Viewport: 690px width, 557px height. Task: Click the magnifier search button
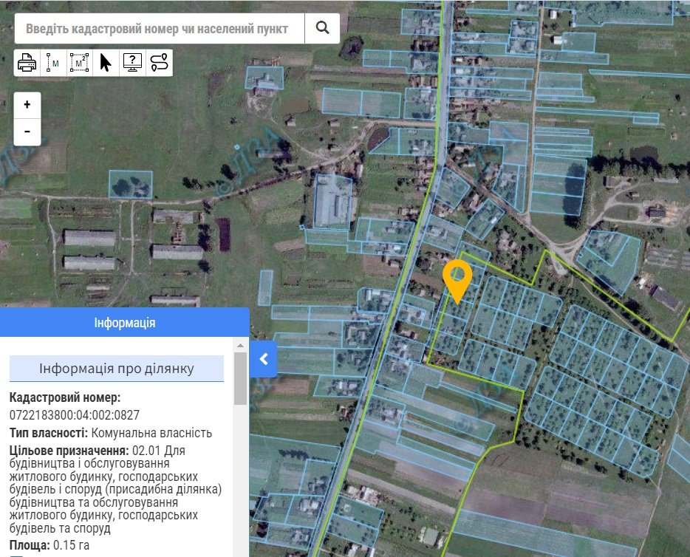(322, 28)
